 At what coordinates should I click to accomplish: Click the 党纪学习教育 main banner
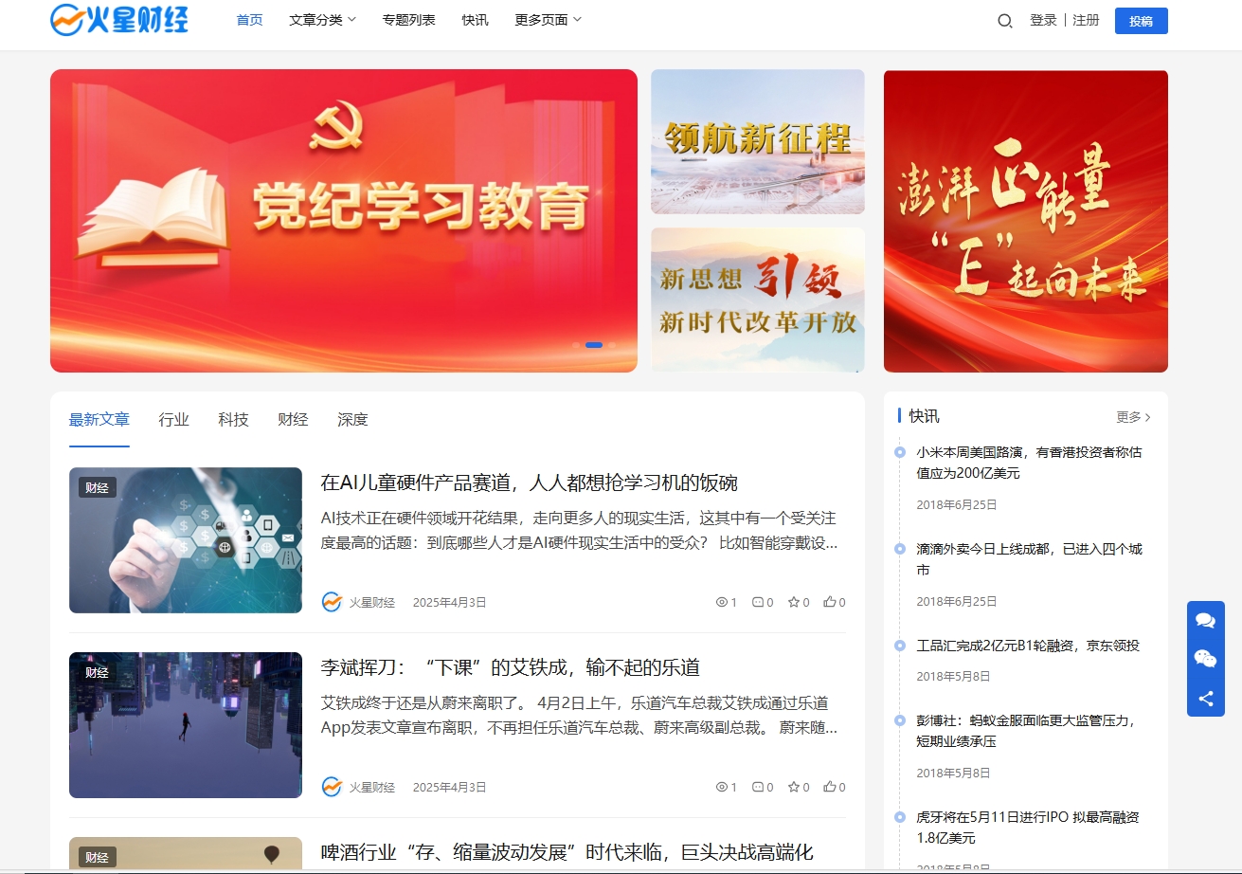pyautogui.click(x=344, y=221)
